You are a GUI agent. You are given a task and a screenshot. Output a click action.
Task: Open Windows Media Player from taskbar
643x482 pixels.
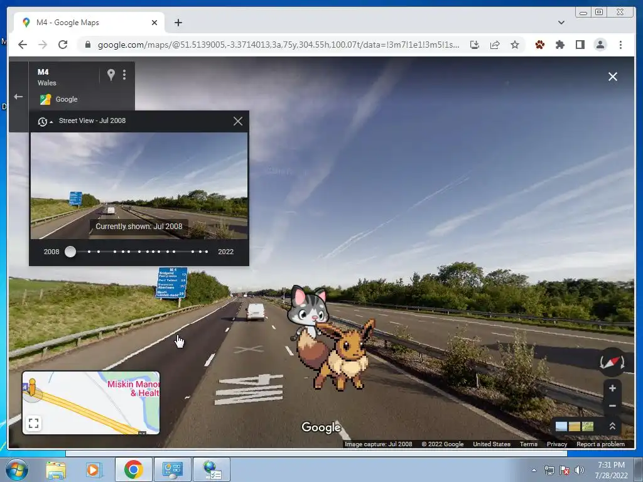(x=94, y=469)
